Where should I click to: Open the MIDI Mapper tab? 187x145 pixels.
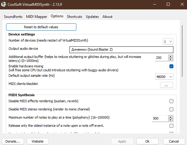coord(36,17)
